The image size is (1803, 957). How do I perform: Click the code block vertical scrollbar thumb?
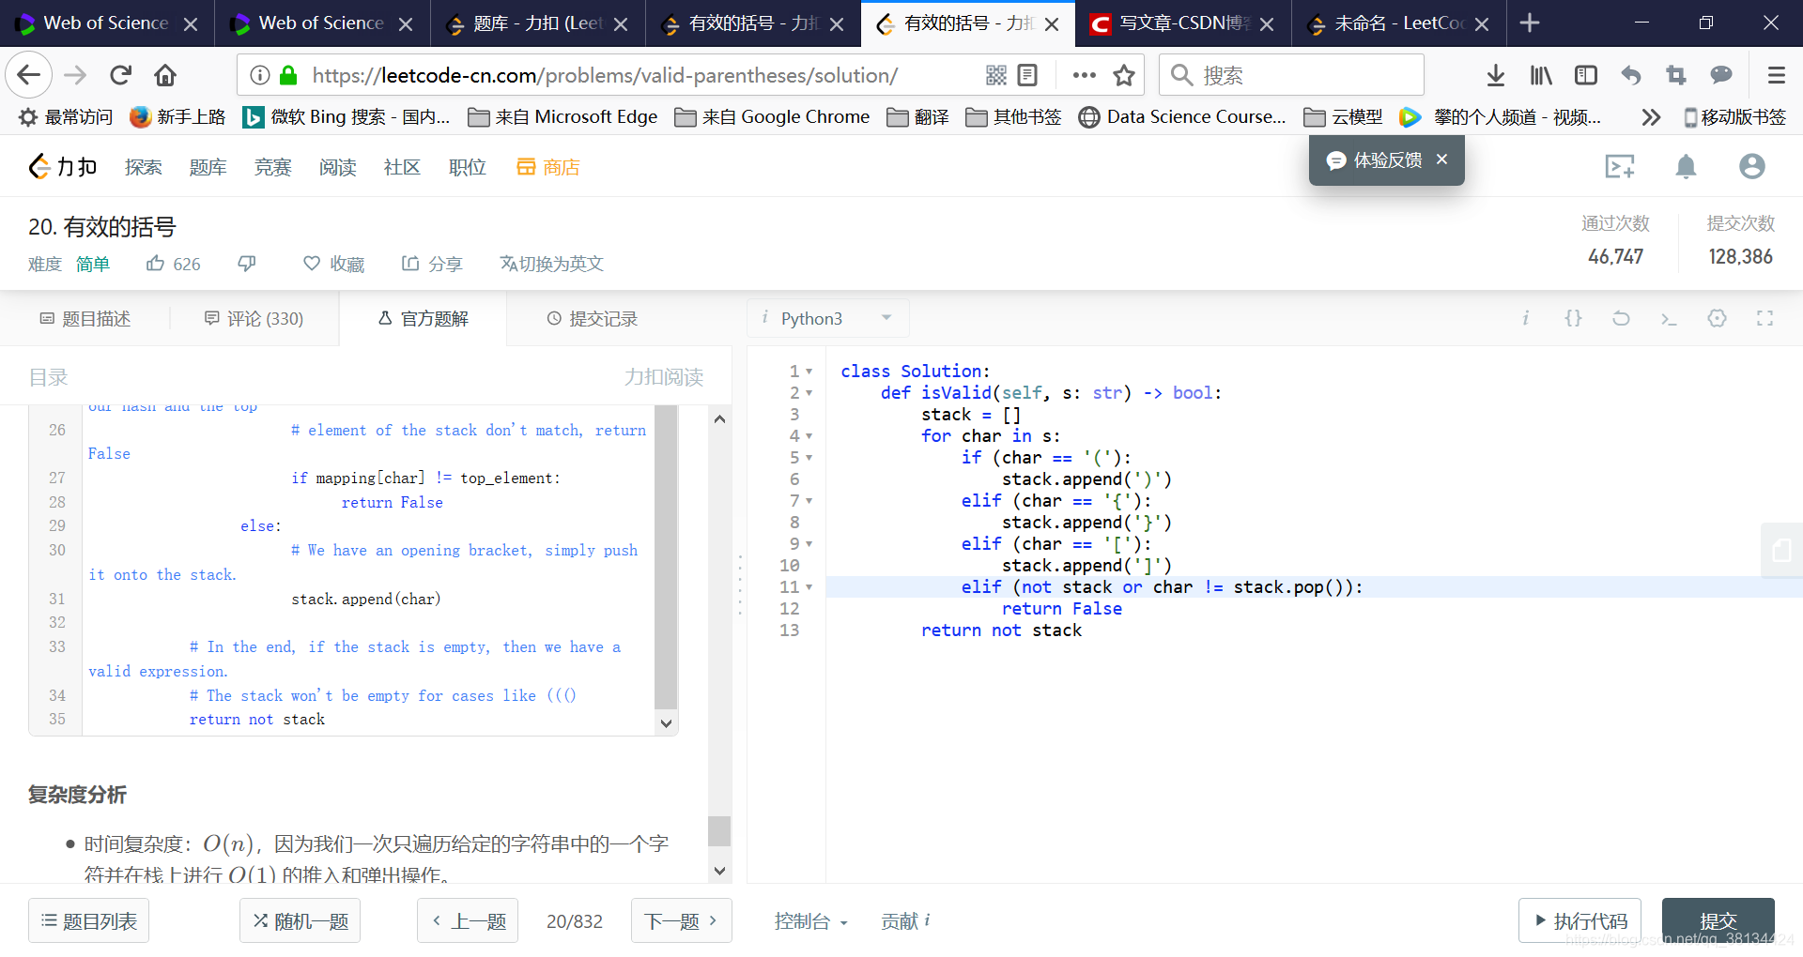click(666, 557)
